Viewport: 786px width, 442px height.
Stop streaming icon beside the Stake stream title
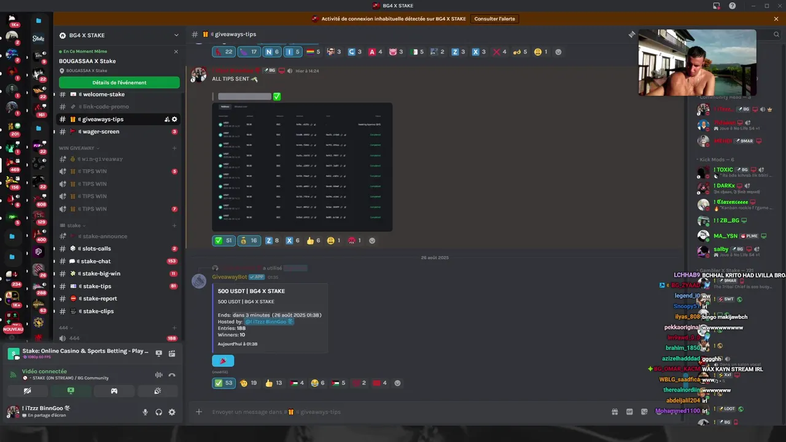(x=158, y=353)
